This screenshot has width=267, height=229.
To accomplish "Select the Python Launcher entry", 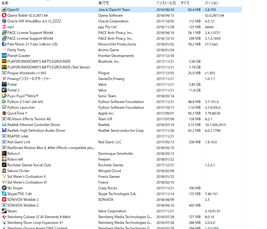I will pyautogui.click(x=121, y=108).
